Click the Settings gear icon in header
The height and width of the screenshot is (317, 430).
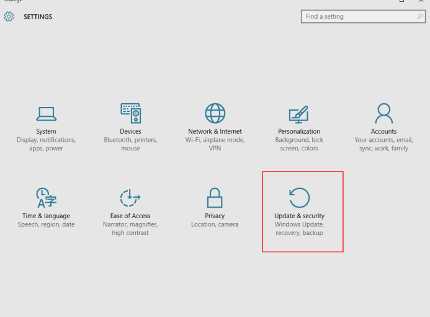tap(9, 17)
